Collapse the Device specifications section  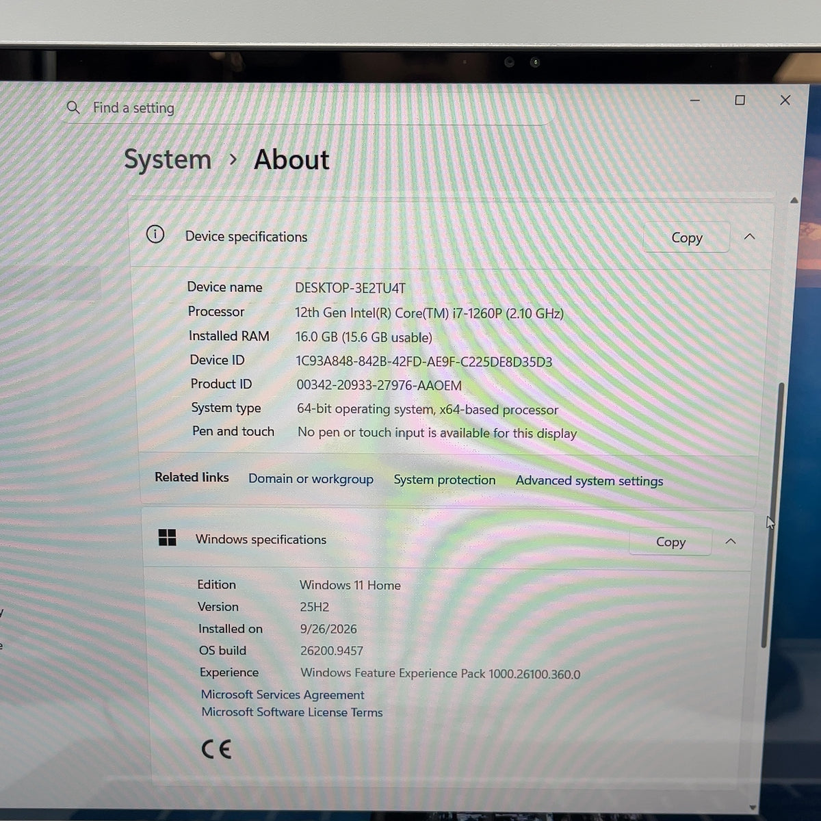pyautogui.click(x=750, y=237)
